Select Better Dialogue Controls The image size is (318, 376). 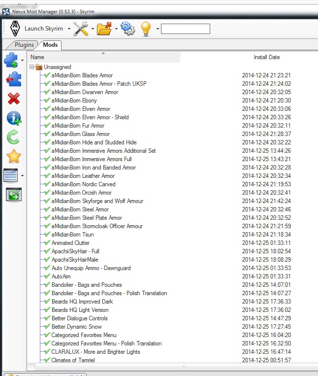(x=80, y=318)
